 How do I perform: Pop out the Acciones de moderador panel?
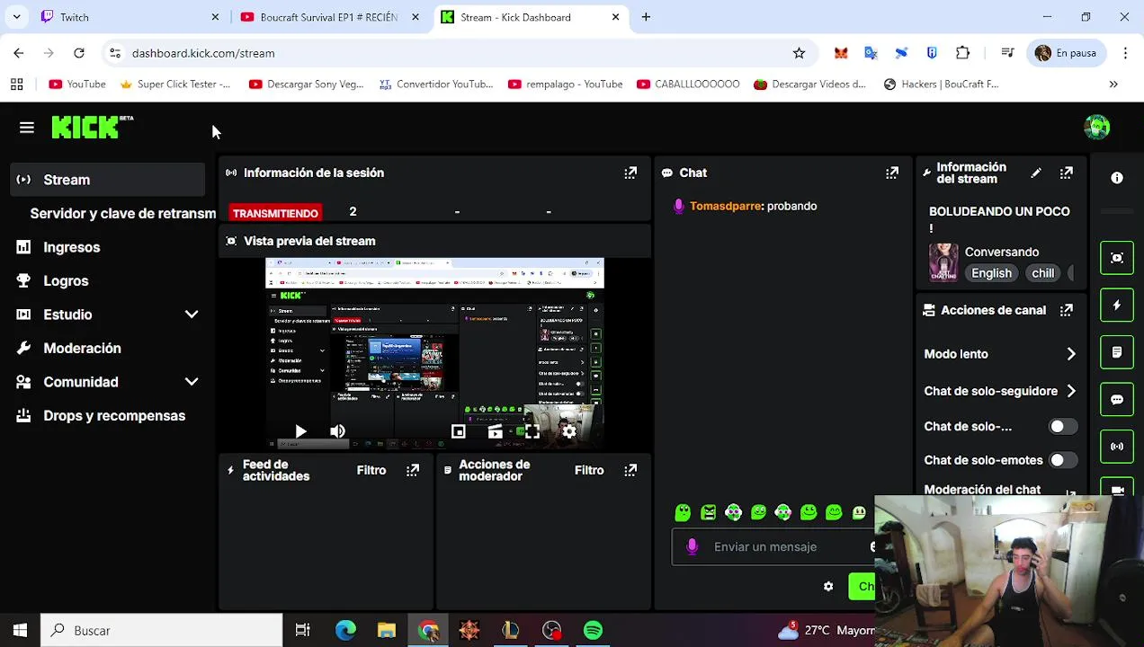tap(630, 470)
